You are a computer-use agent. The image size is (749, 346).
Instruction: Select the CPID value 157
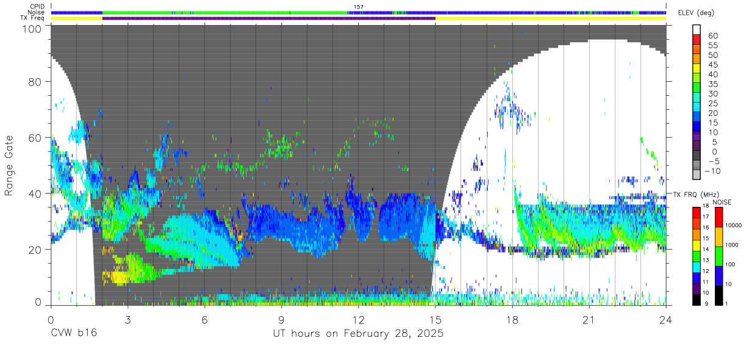[358, 7]
